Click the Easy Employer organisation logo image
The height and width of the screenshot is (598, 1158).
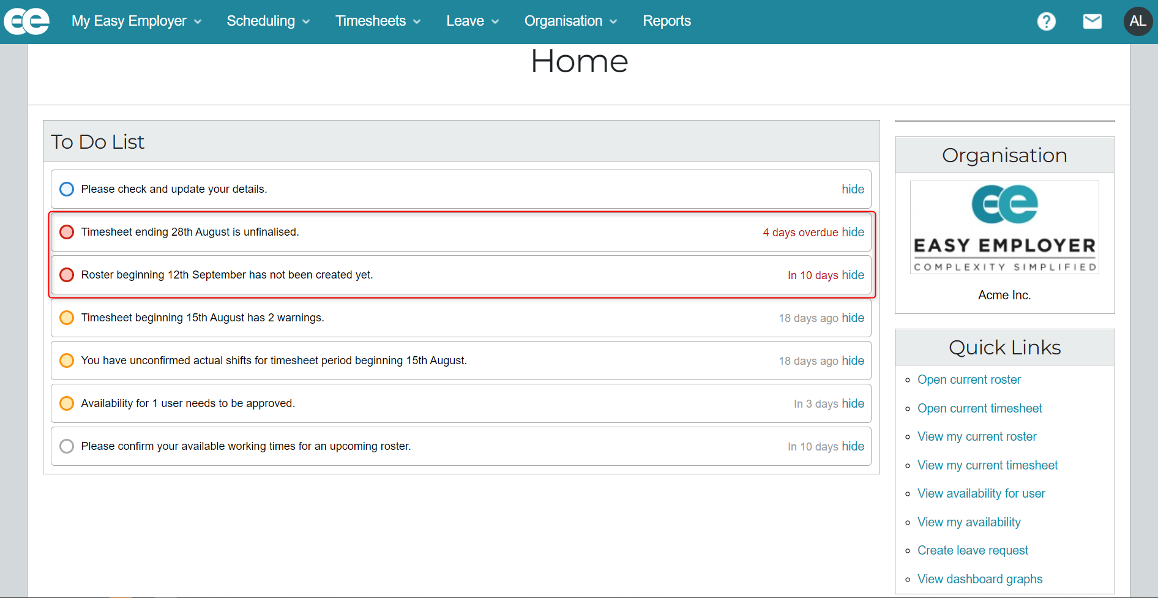click(1004, 227)
